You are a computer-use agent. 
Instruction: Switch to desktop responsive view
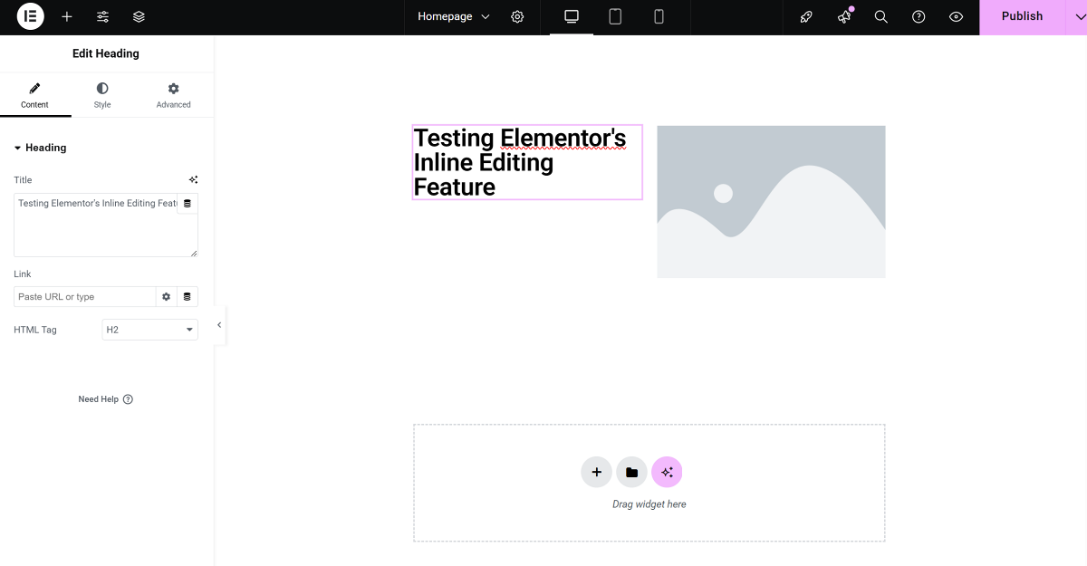coord(572,17)
